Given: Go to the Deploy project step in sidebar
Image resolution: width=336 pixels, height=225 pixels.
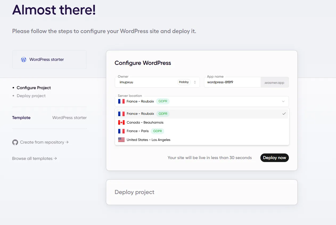Looking at the screenshot, I should tap(31, 96).
